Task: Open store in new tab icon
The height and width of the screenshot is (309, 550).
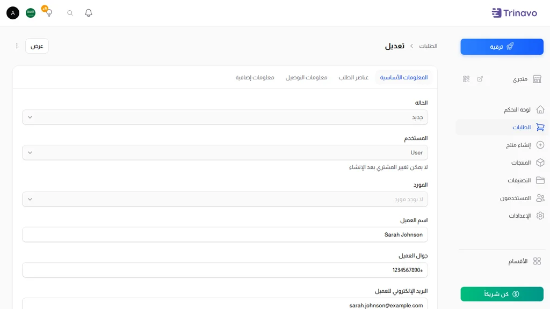Action: [x=480, y=79]
